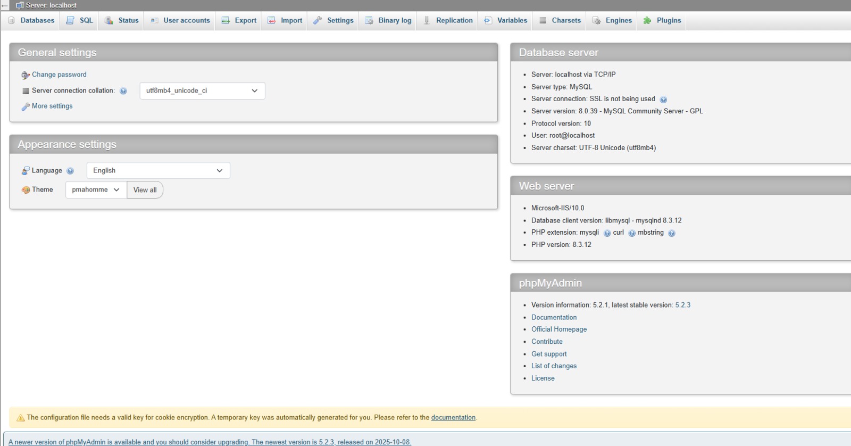
Task: Click the Binary log icon
Action: [369, 20]
